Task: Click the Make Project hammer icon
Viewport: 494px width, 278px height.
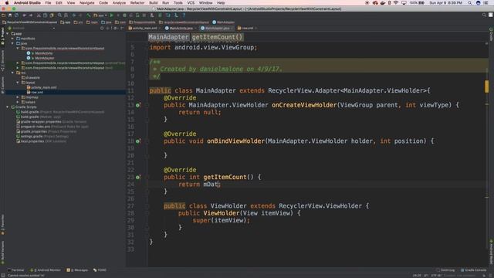Action: point(89,15)
